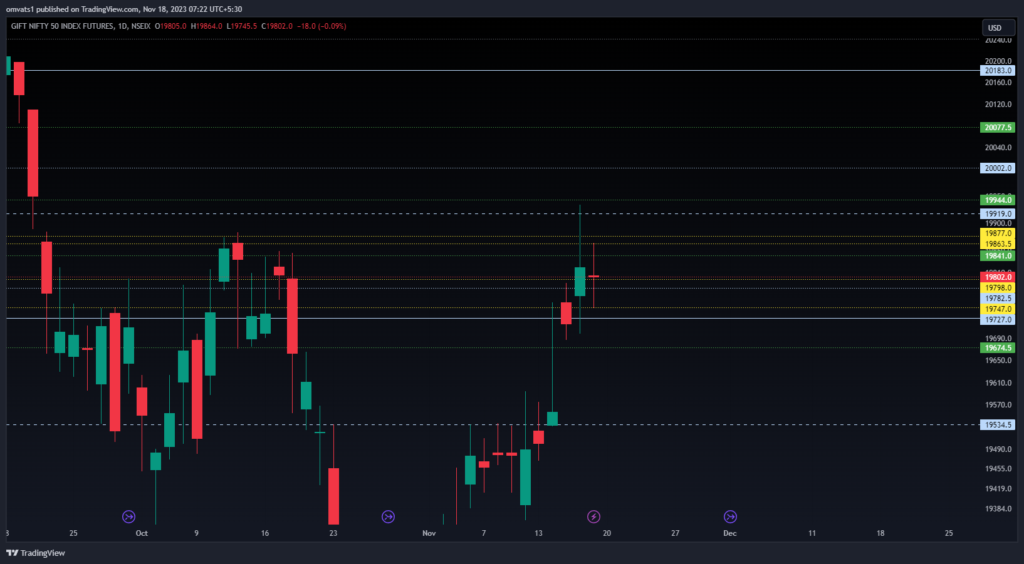Click the 19727.0 price level label
This screenshot has width=1024, height=564.
pos(998,320)
